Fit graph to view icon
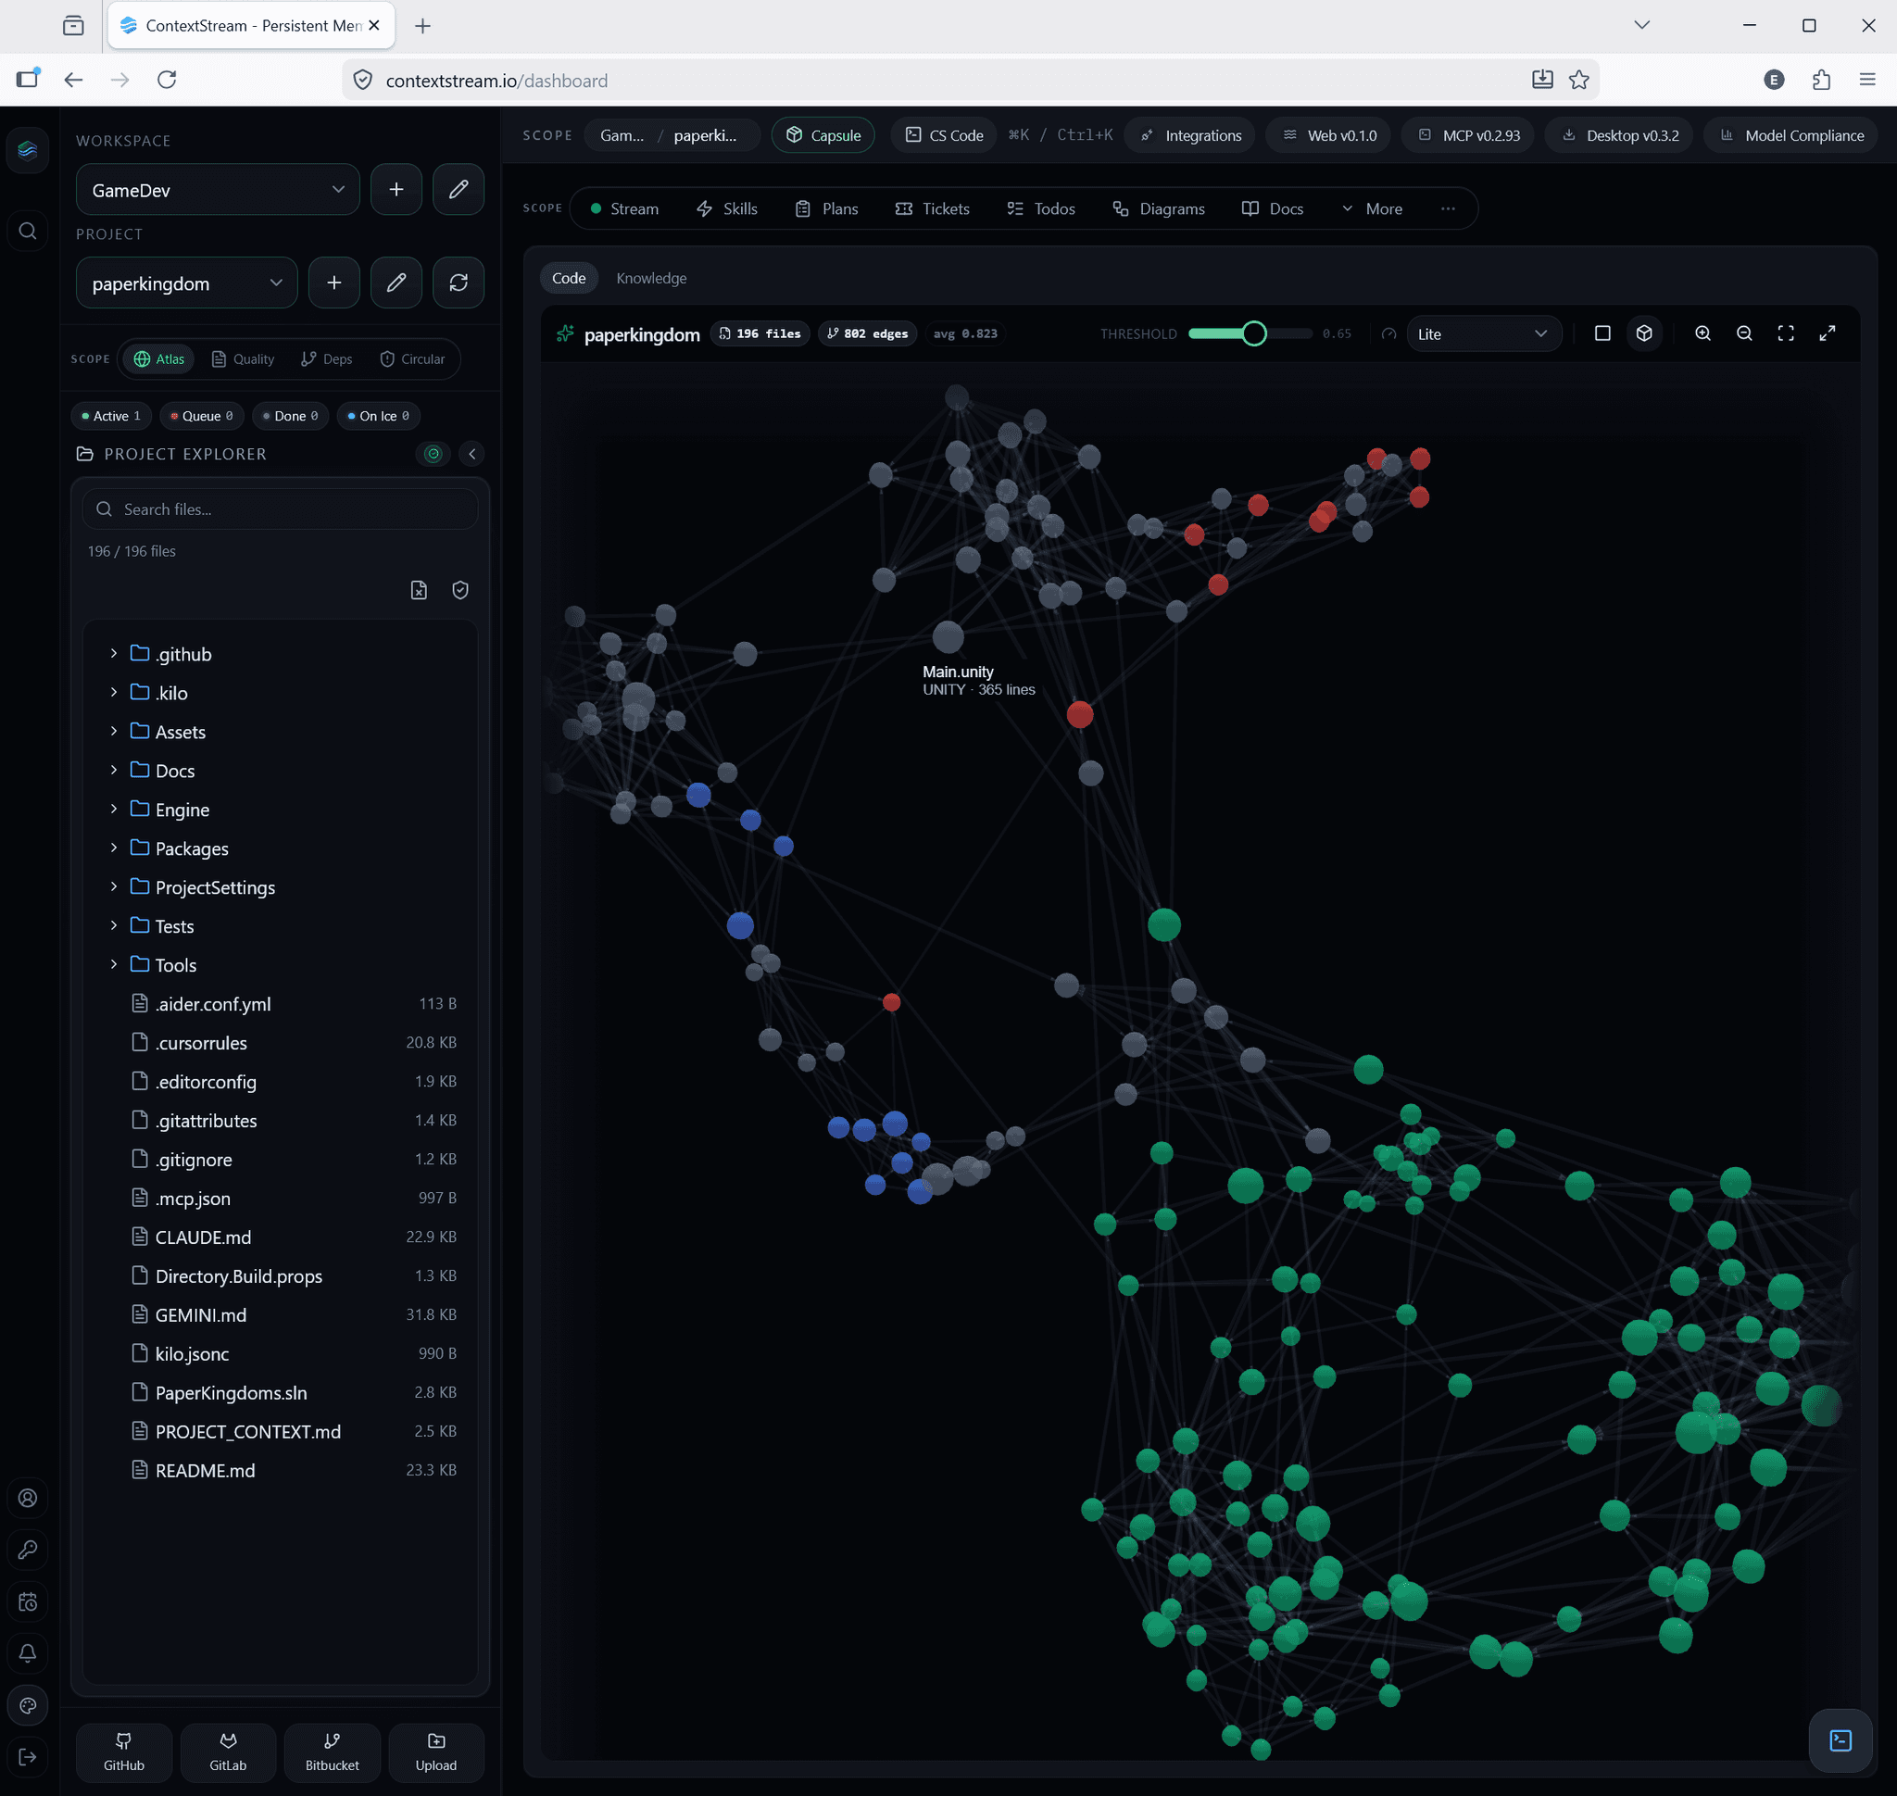The image size is (1897, 1796). [1786, 333]
